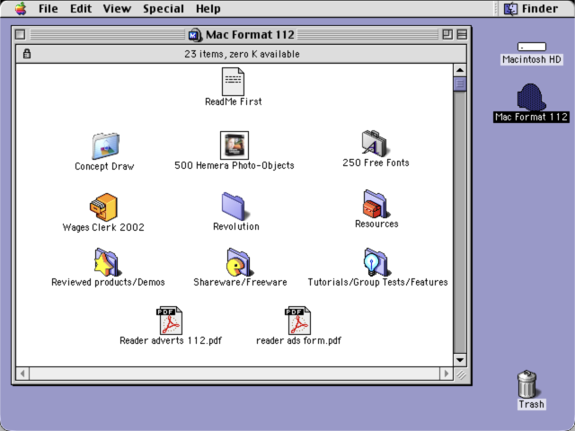Click the window zoom box
Viewport: 575px width, 431px height.
pyautogui.click(x=447, y=34)
